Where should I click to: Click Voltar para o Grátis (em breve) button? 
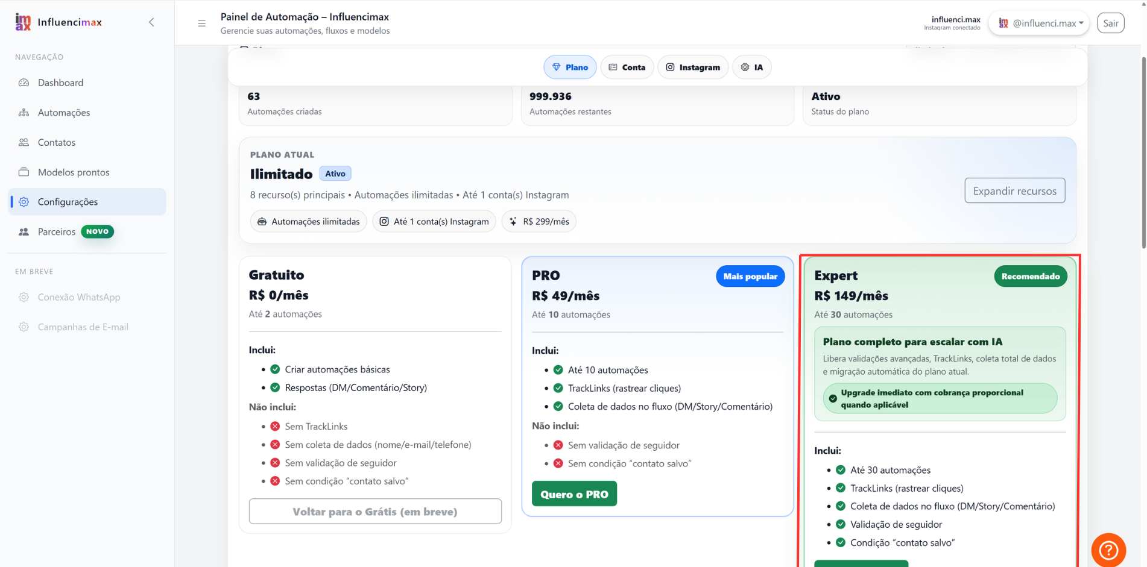point(375,511)
